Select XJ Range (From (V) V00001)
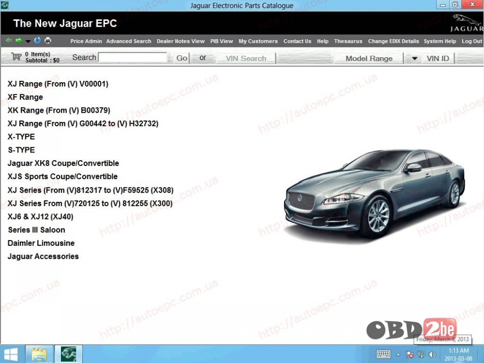484x363 pixels. [58, 84]
